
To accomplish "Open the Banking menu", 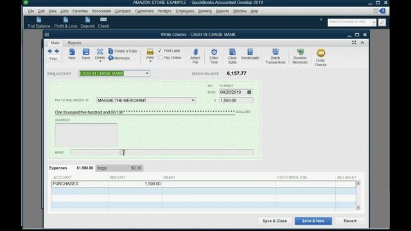I will (x=205, y=11).
